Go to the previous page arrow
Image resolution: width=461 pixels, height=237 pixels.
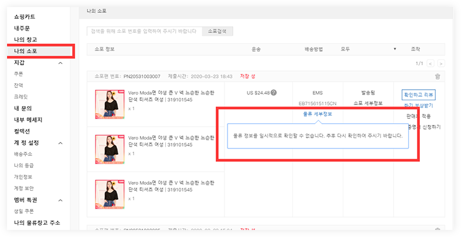[430, 63]
